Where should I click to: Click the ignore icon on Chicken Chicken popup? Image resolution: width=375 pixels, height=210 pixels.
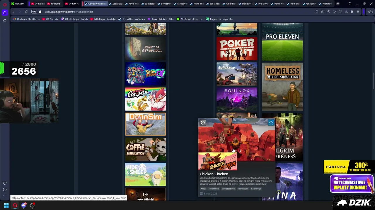tap(203, 123)
